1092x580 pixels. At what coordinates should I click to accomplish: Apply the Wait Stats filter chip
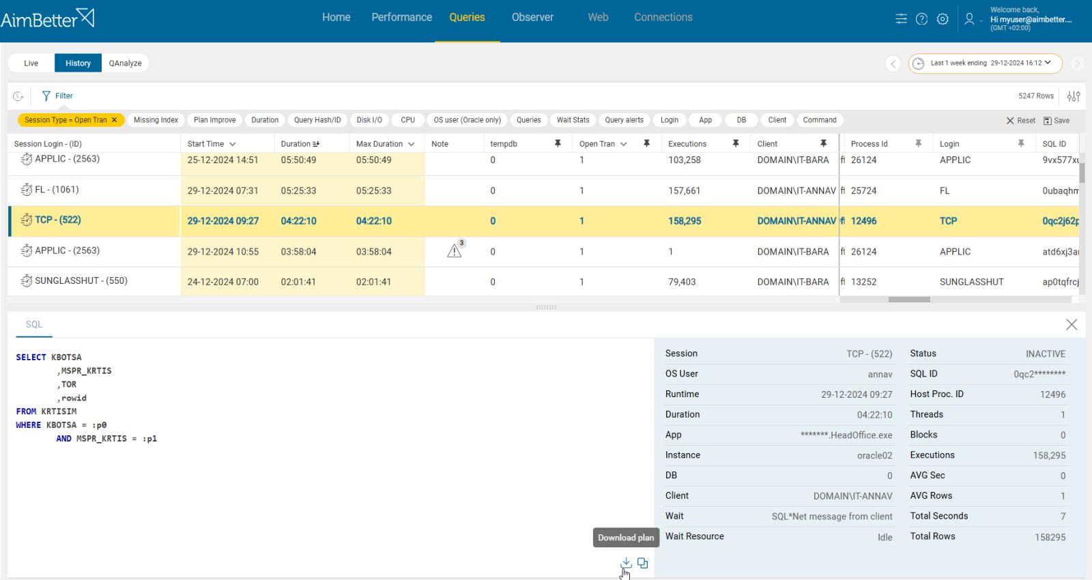(x=573, y=120)
